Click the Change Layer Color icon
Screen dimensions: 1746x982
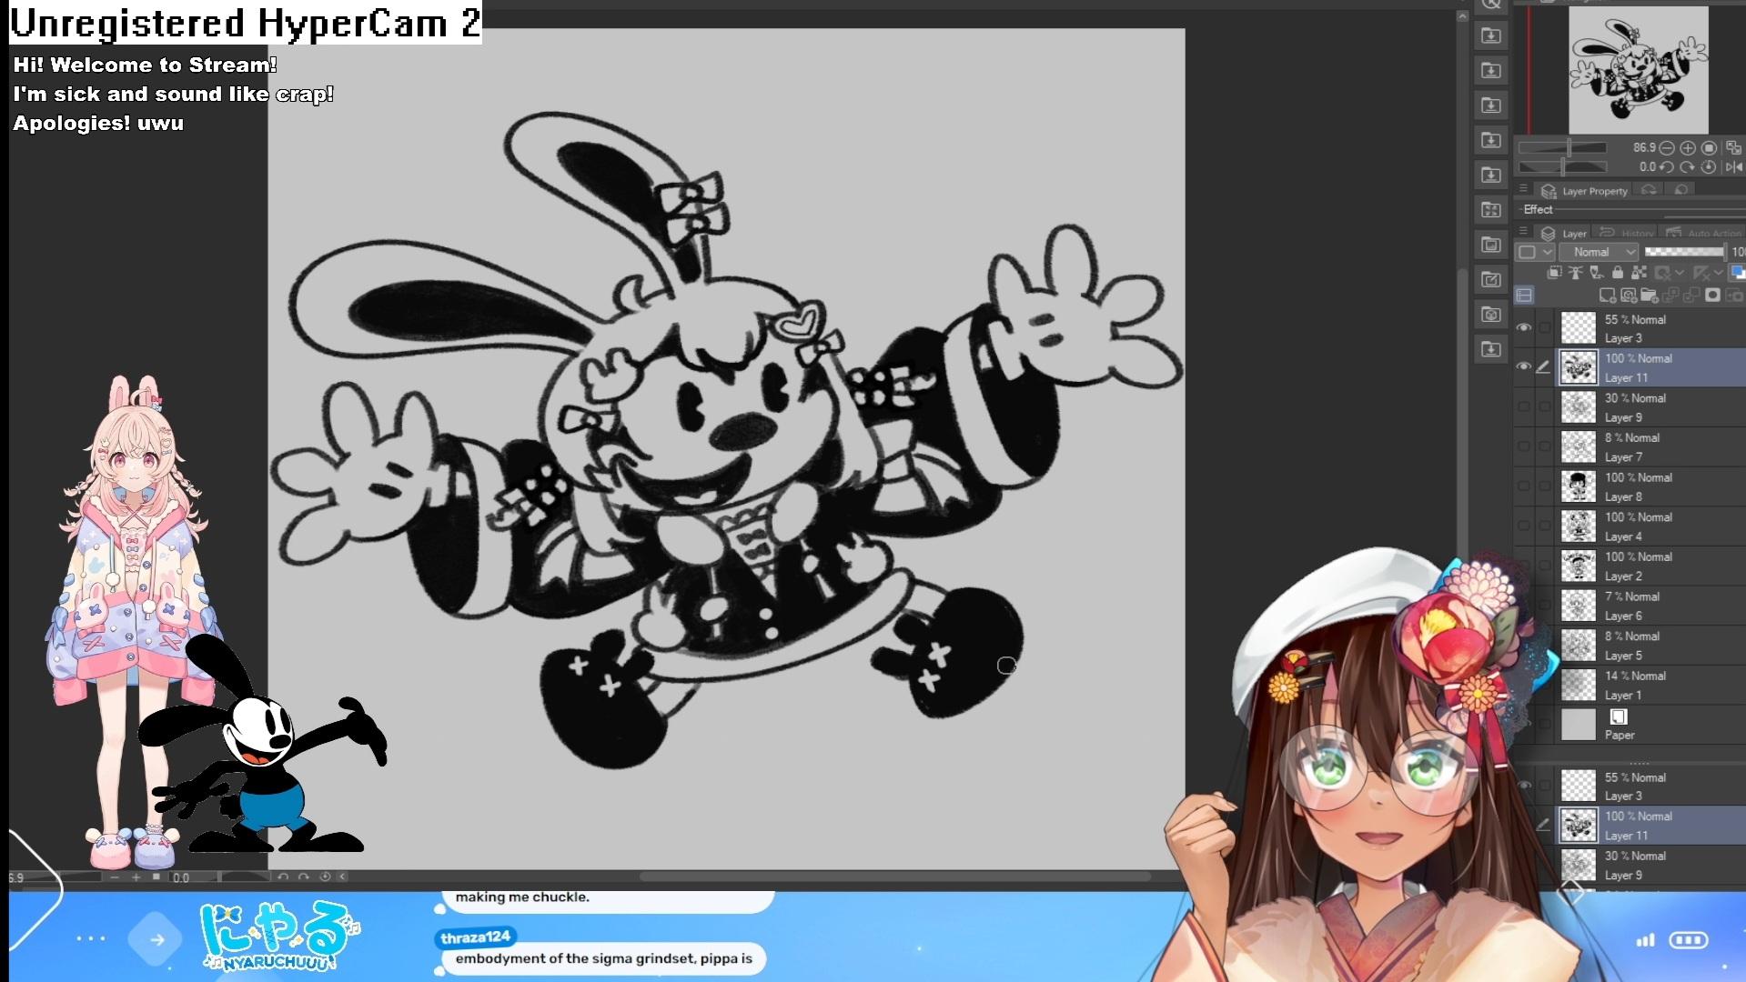tap(1738, 272)
